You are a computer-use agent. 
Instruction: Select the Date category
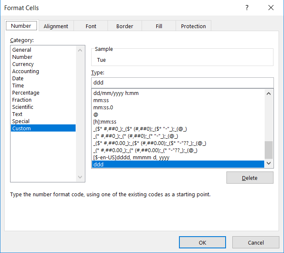click(18, 79)
